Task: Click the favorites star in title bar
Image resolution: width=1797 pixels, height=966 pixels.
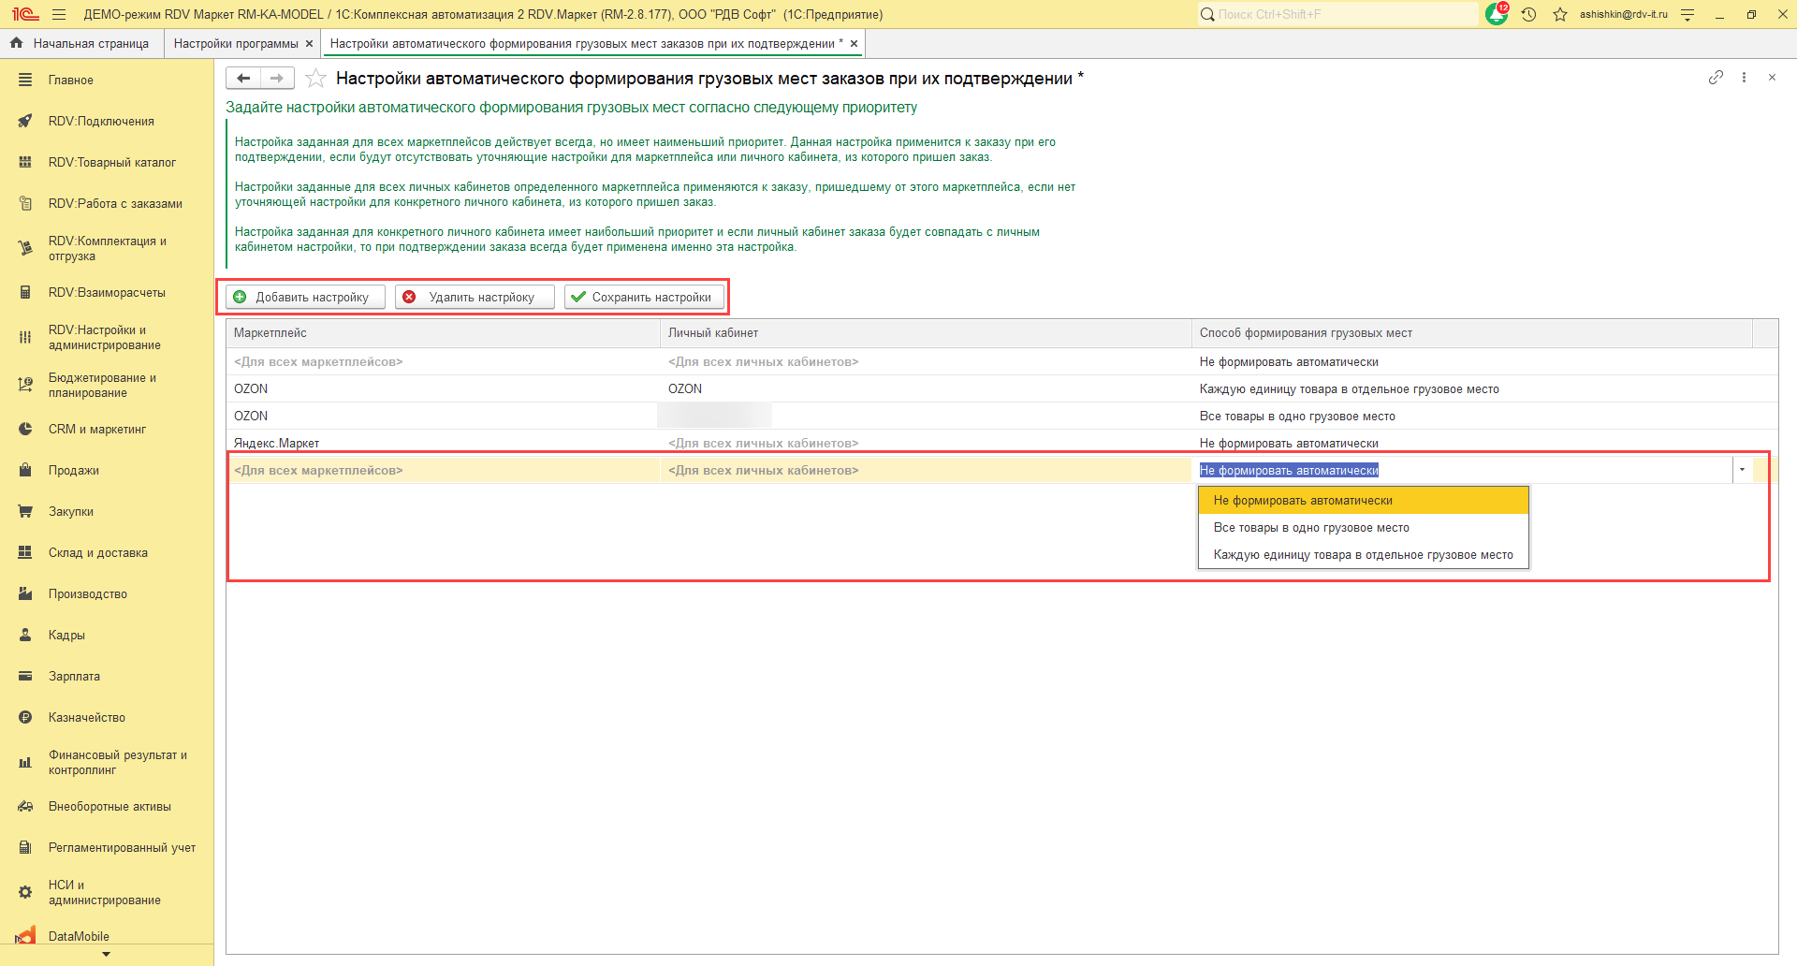Action: (x=1559, y=14)
